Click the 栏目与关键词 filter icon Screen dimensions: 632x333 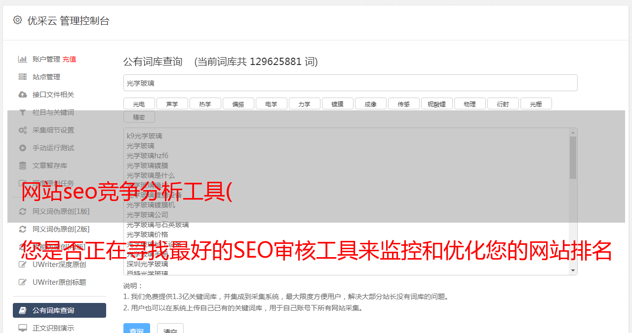(x=23, y=112)
